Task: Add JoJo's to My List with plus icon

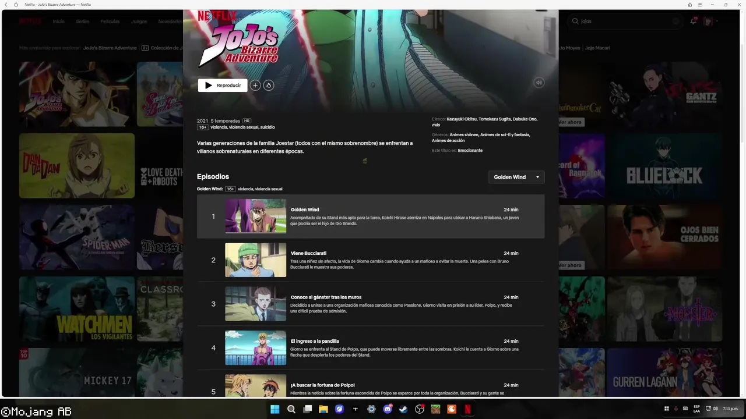Action: tap(255, 86)
